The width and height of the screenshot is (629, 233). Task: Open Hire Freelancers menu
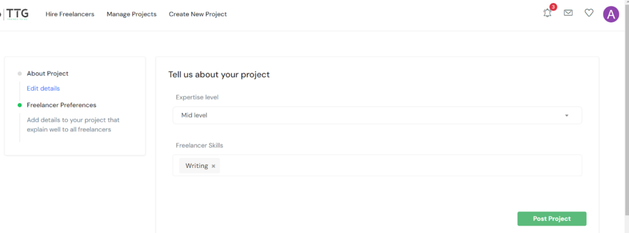[70, 14]
